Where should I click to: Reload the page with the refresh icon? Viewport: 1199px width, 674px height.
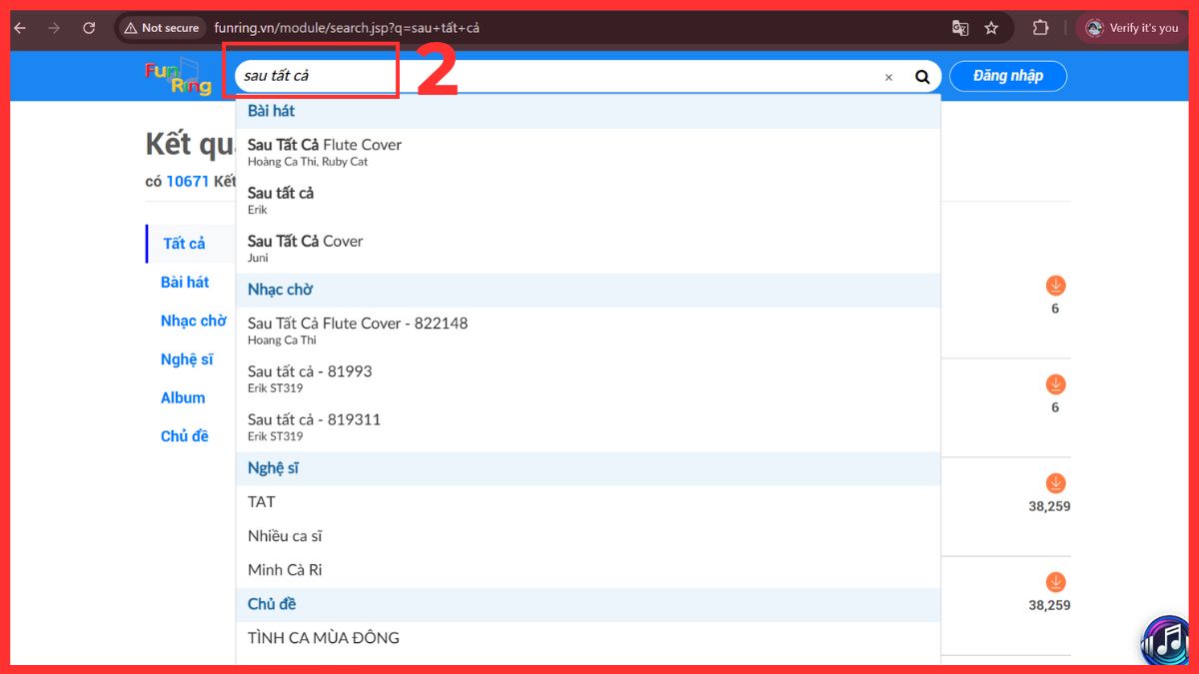[89, 28]
